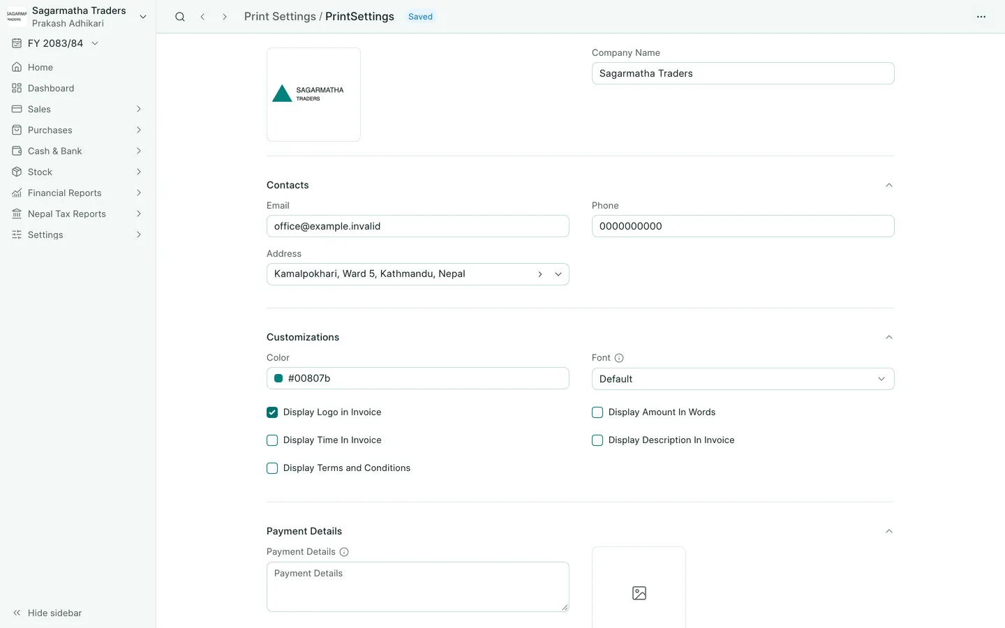The image size is (1005, 628).
Task: Enable Display Amount In Words
Action: point(597,412)
